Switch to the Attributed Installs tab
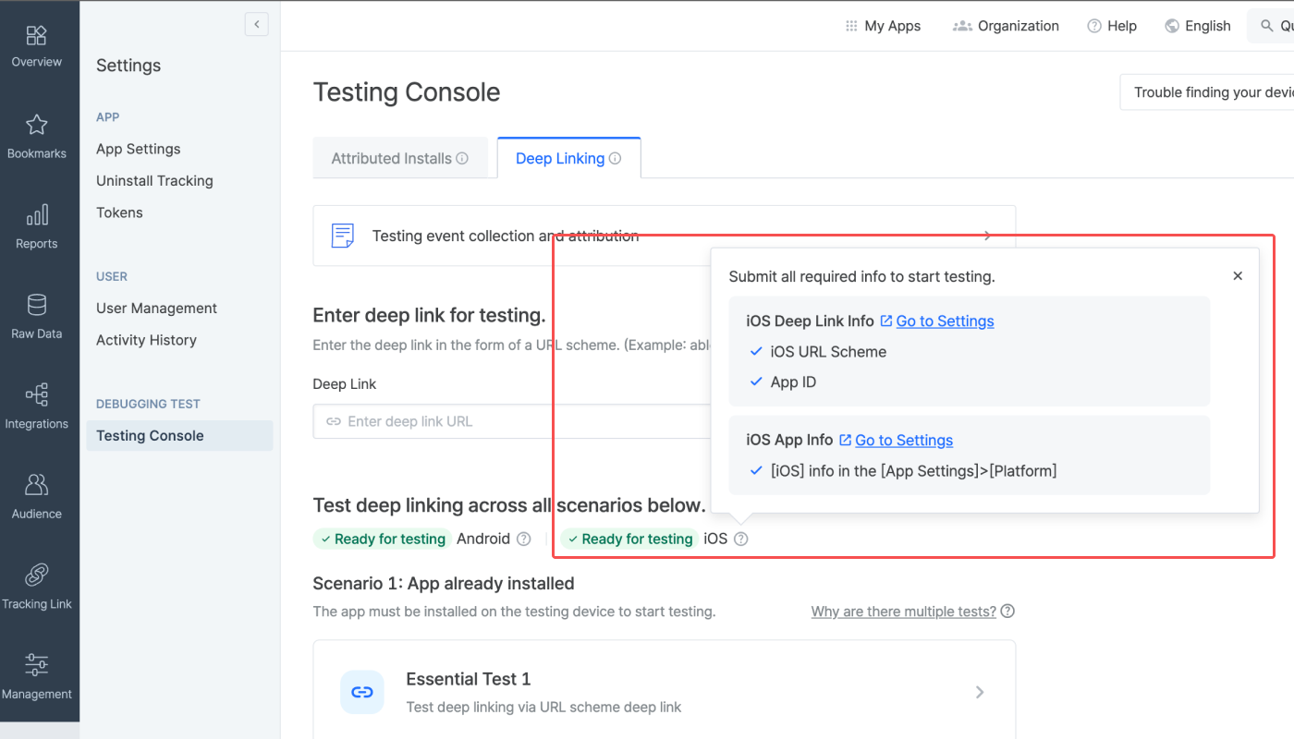The image size is (1294, 739). click(400, 158)
